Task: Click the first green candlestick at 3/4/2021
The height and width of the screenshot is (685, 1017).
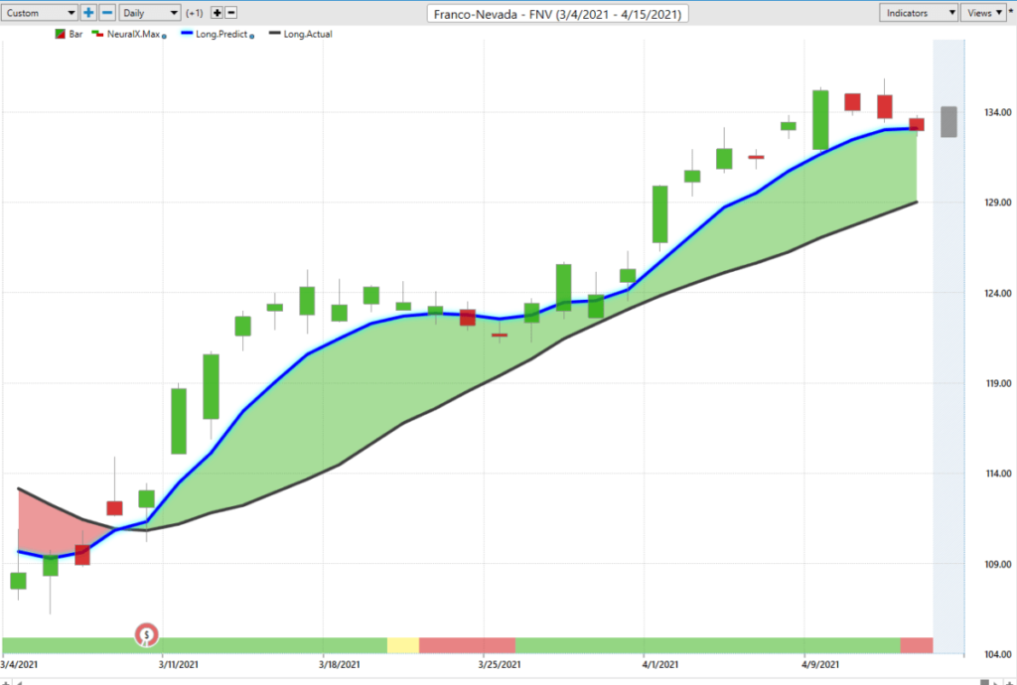Action: click(18, 581)
